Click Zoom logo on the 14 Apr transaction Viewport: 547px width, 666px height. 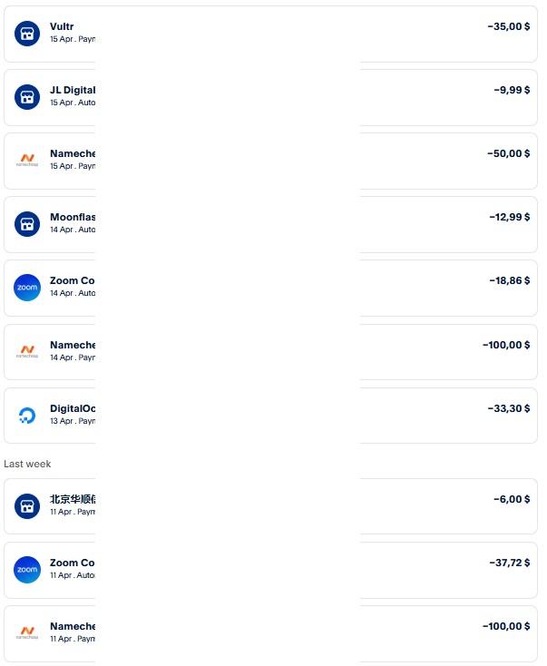point(27,288)
